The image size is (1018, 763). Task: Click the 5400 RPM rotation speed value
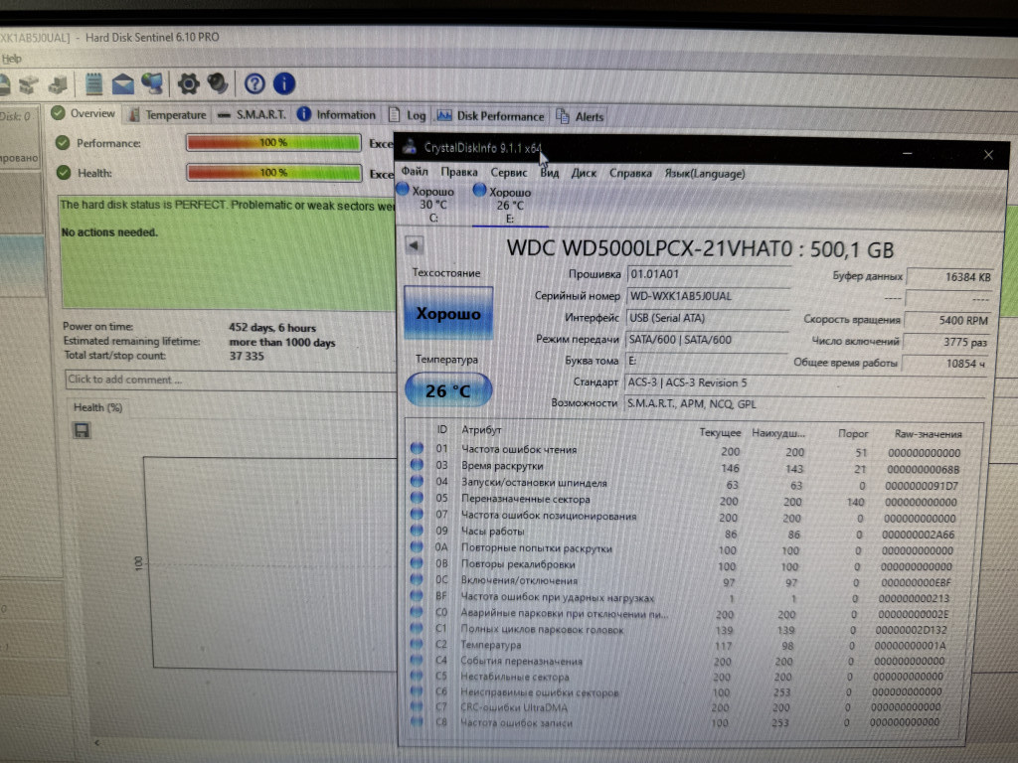click(948, 320)
